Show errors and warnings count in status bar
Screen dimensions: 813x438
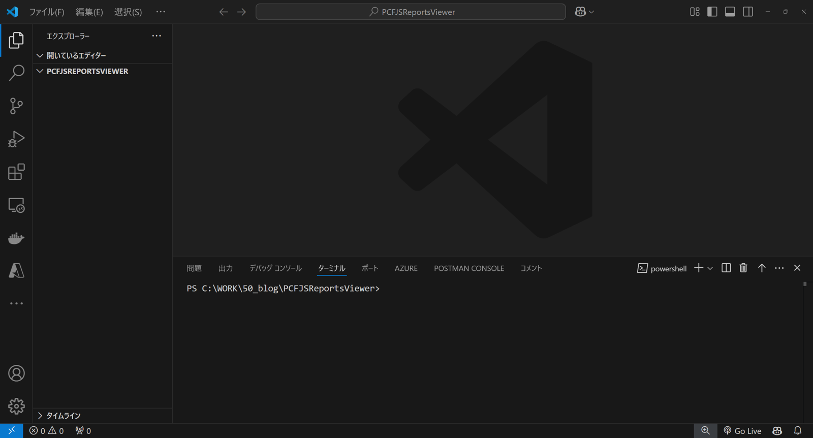(47, 431)
